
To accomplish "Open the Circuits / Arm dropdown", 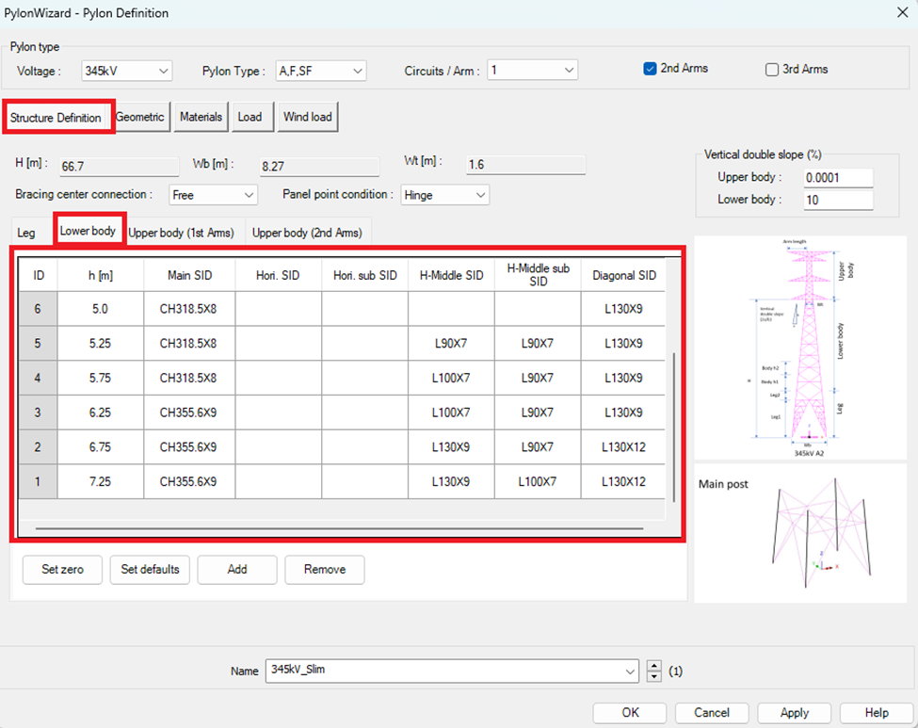I will [532, 71].
